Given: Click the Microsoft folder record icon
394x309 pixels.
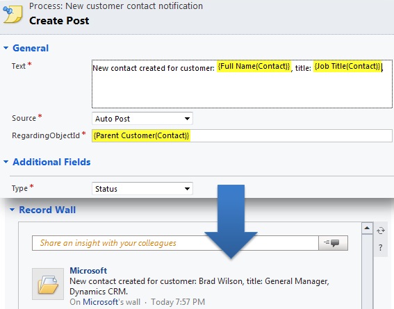Looking at the screenshot, I should click(48, 283).
